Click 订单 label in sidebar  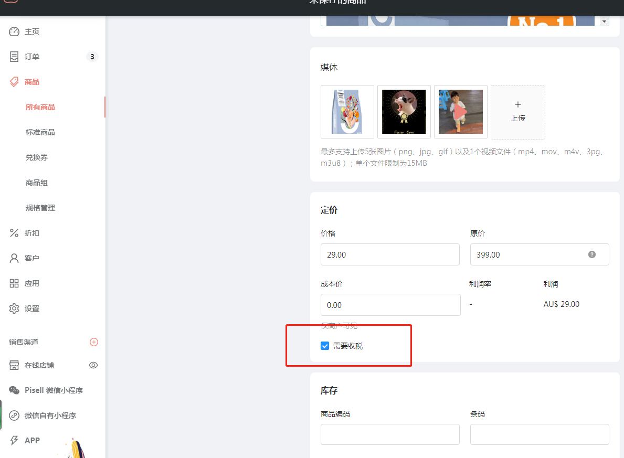point(32,57)
